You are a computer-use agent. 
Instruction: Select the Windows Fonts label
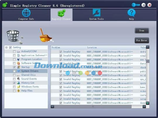30,87
